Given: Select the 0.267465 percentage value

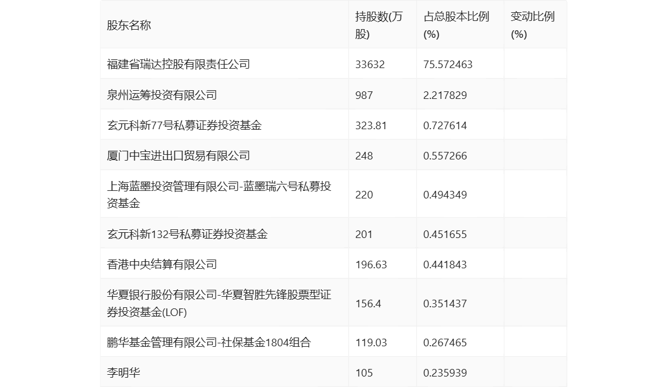Looking at the screenshot, I should (x=445, y=342).
